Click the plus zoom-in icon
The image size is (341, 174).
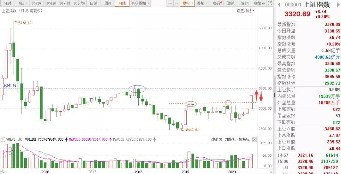click(170, 3)
